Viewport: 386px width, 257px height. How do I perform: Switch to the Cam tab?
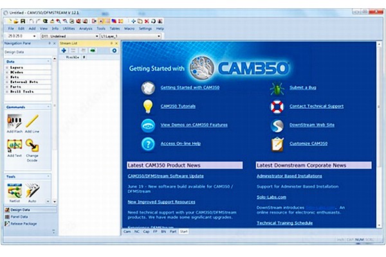[x=127, y=232]
